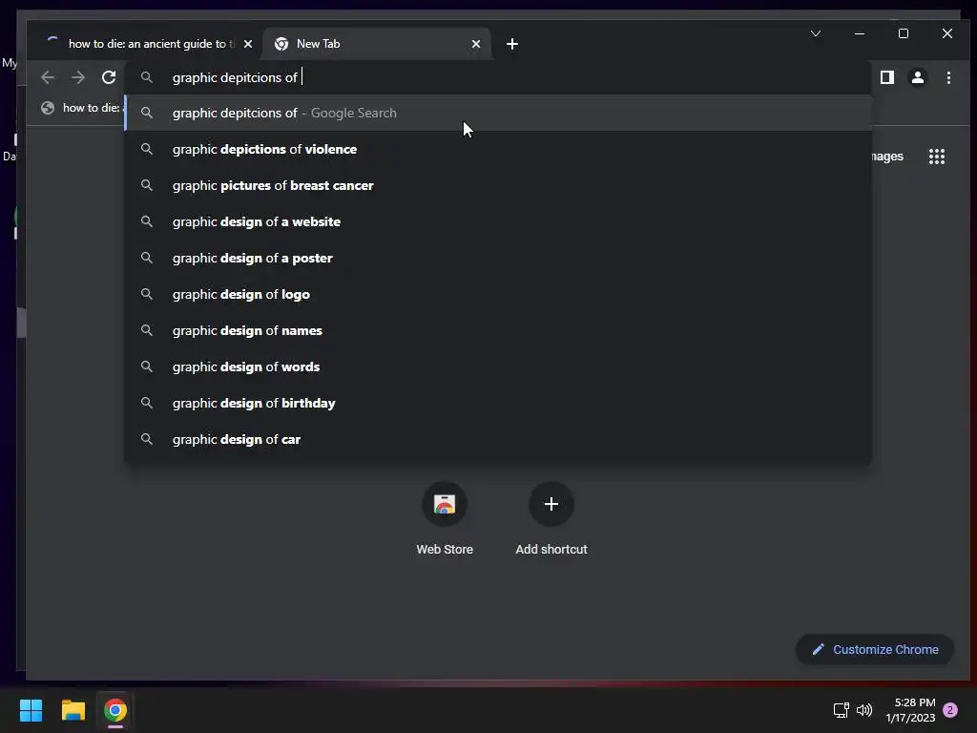Select 'graphic design of car' suggestion

[x=498, y=439]
